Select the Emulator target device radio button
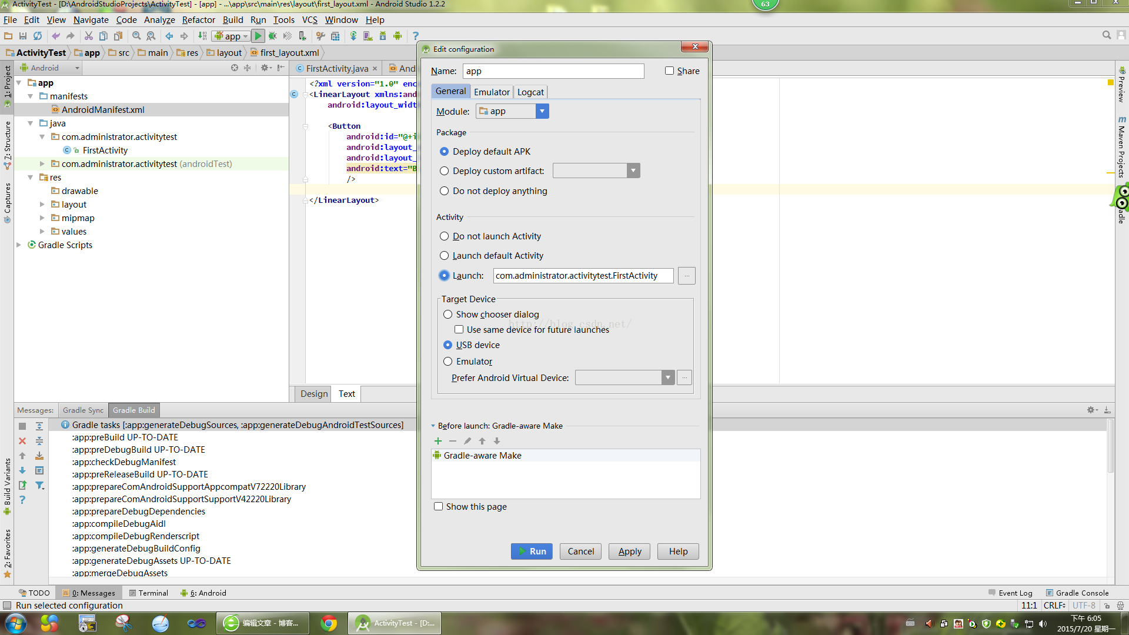Image resolution: width=1129 pixels, height=635 pixels. pos(447,362)
